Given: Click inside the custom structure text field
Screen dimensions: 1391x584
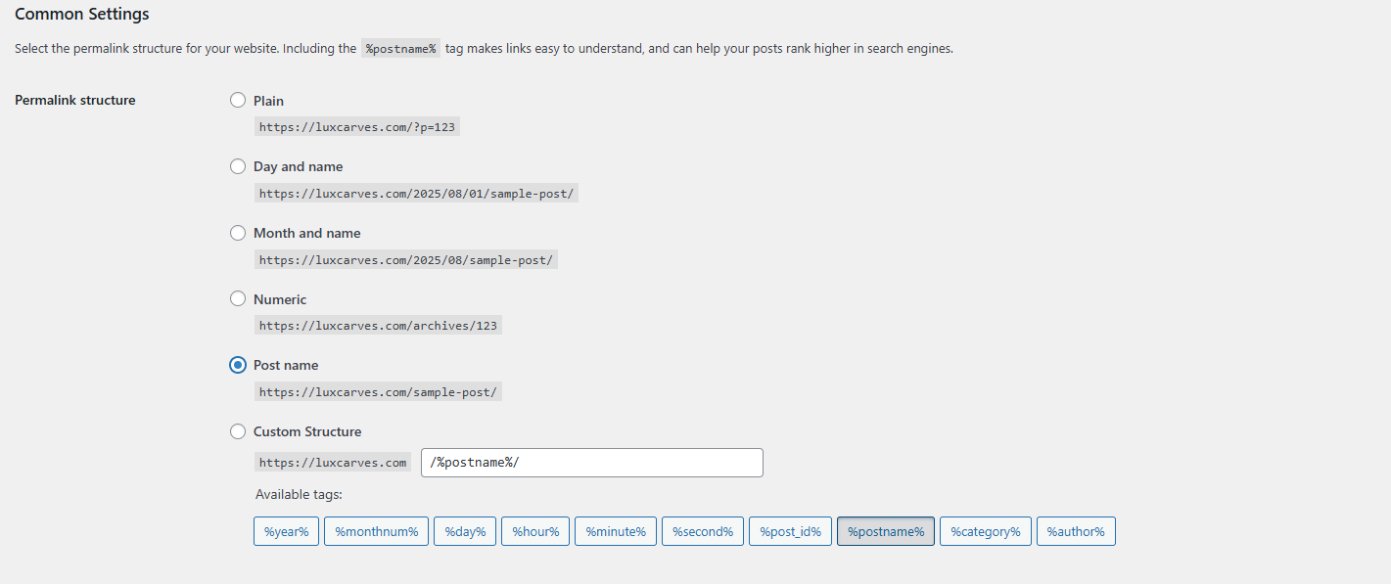Looking at the screenshot, I should (x=591, y=462).
